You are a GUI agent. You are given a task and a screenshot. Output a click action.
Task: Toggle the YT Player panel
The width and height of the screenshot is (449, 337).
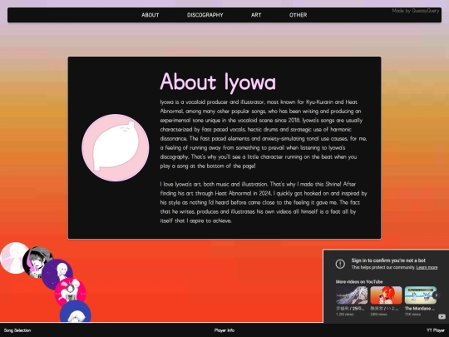(436, 330)
